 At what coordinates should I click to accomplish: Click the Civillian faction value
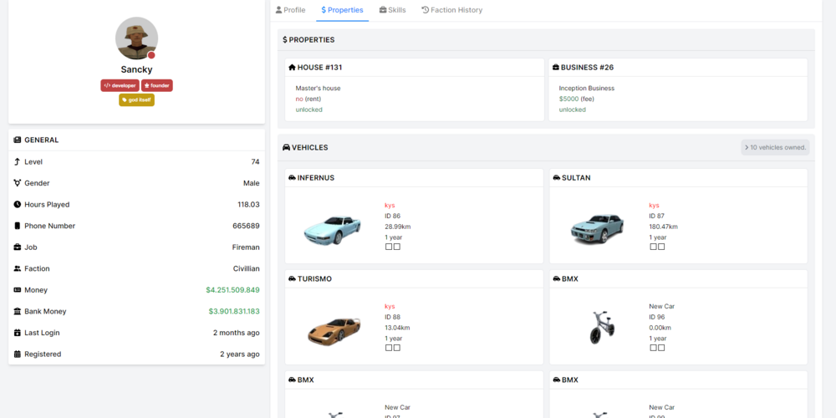tap(247, 268)
